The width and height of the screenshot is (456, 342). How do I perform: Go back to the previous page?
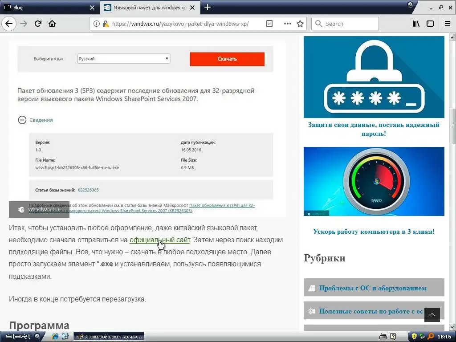[9, 24]
